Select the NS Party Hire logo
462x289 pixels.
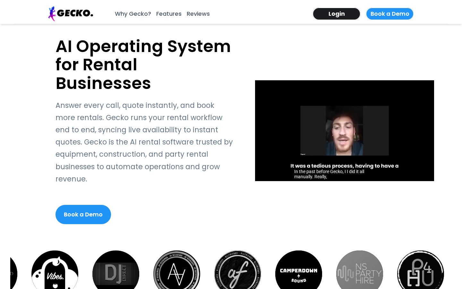(x=360, y=270)
